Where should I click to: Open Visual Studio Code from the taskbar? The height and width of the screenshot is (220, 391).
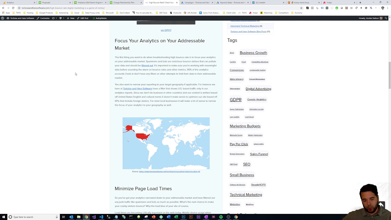click(101, 217)
